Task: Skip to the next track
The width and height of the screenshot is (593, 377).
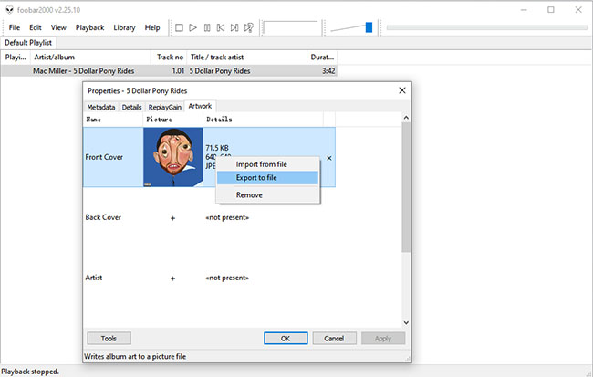Action: (x=234, y=27)
